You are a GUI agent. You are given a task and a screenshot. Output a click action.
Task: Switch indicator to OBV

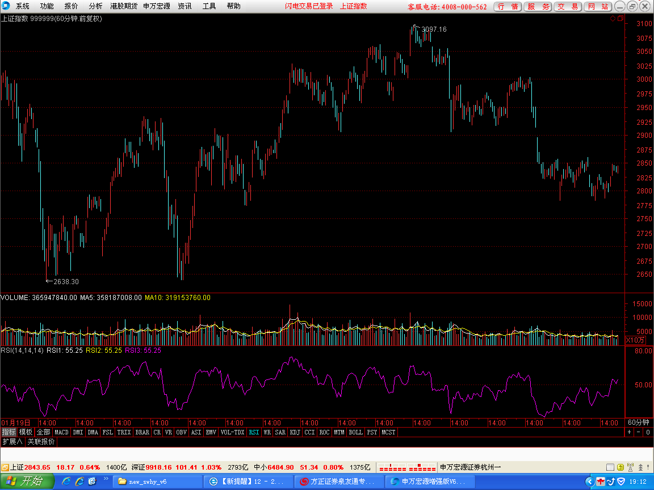click(182, 432)
